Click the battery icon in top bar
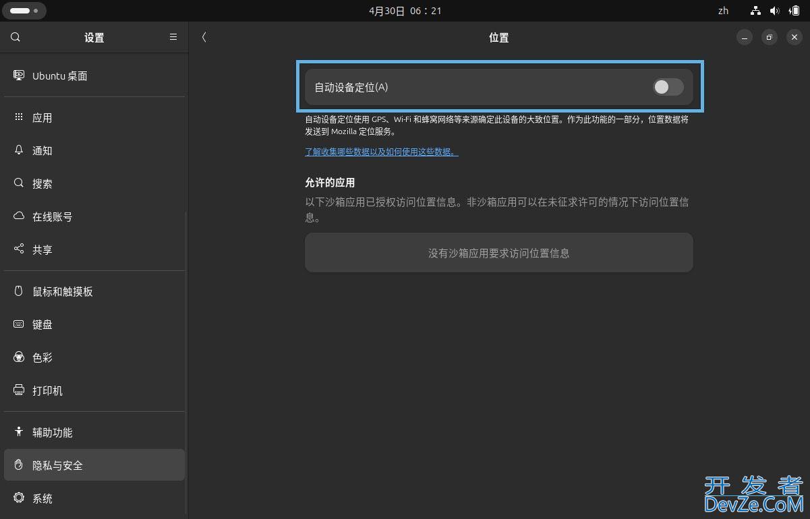Screen dimensions: 810x519 point(794,11)
